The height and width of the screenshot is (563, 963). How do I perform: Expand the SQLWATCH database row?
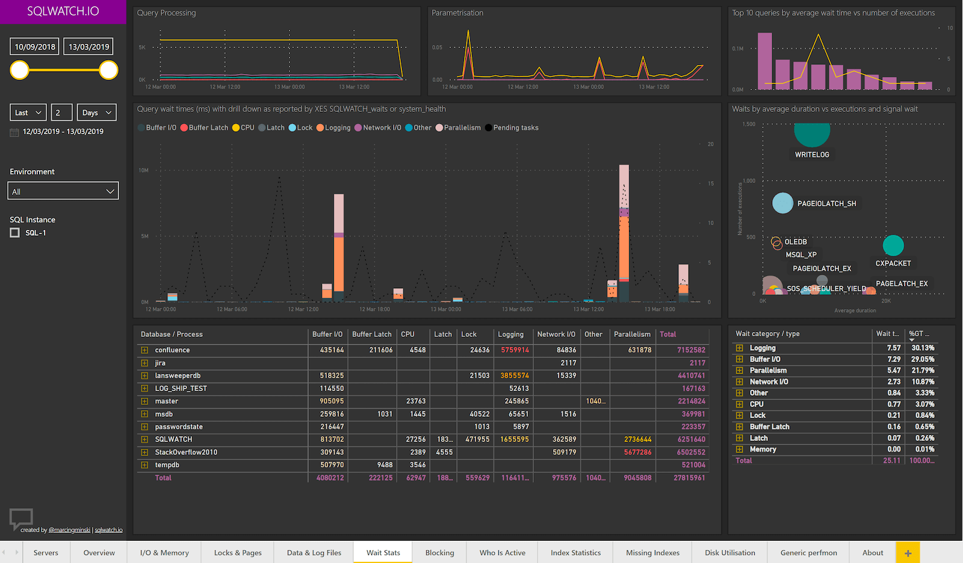[144, 439]
